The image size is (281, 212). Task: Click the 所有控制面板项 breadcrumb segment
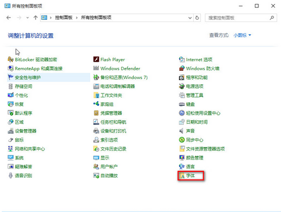pos(96,17)
